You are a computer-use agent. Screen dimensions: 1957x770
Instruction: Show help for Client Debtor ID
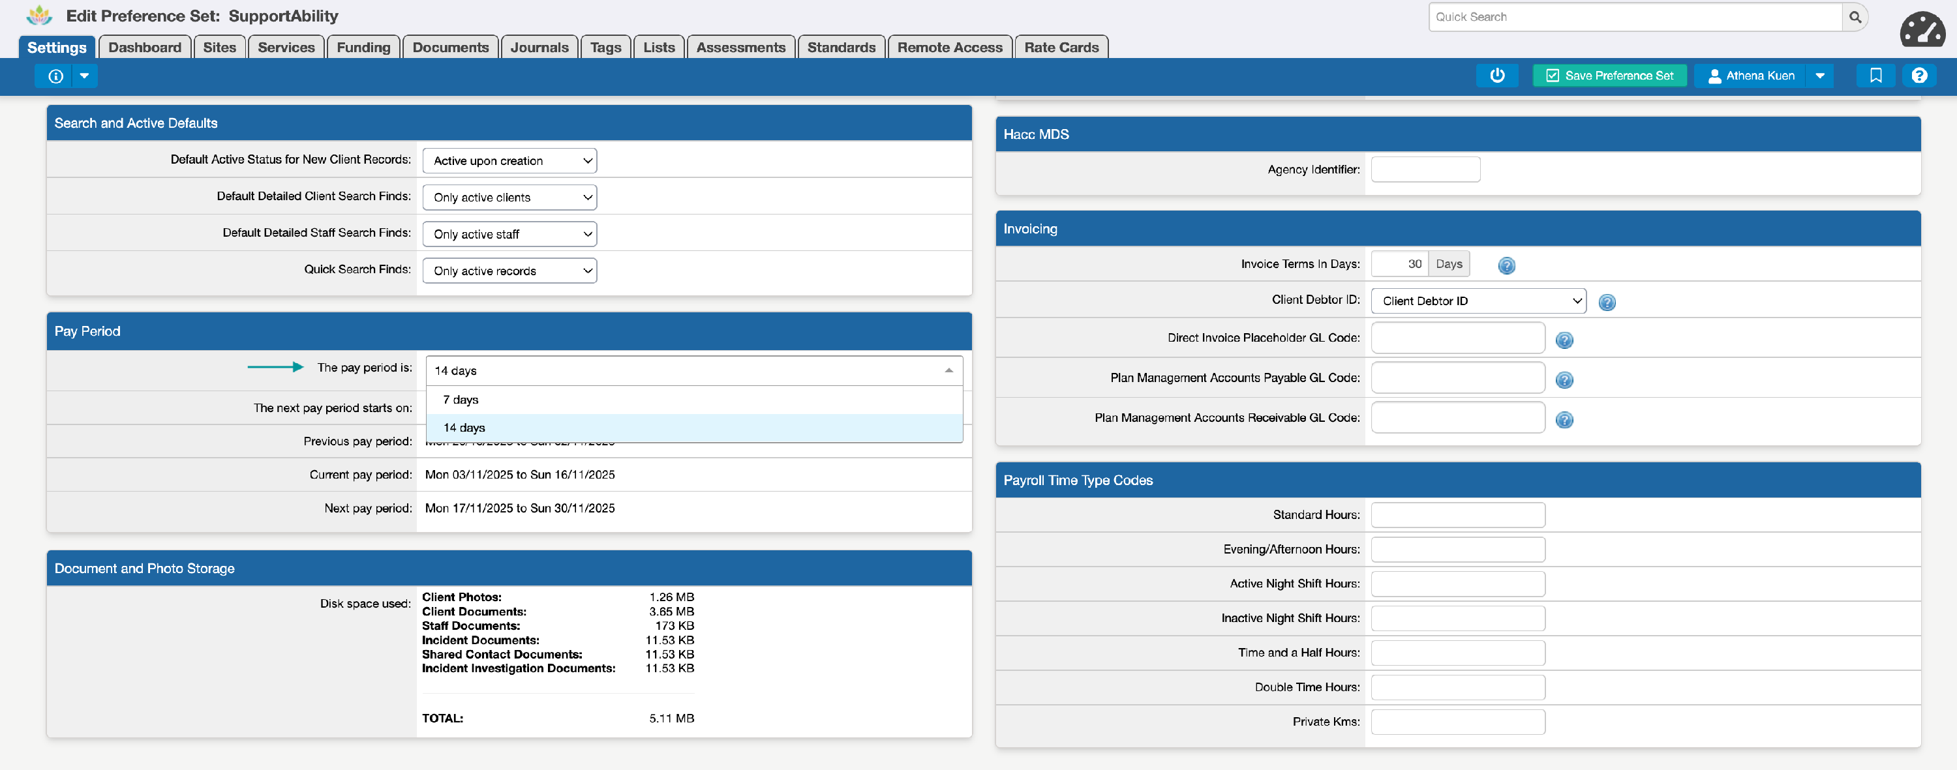[1607, 303]
